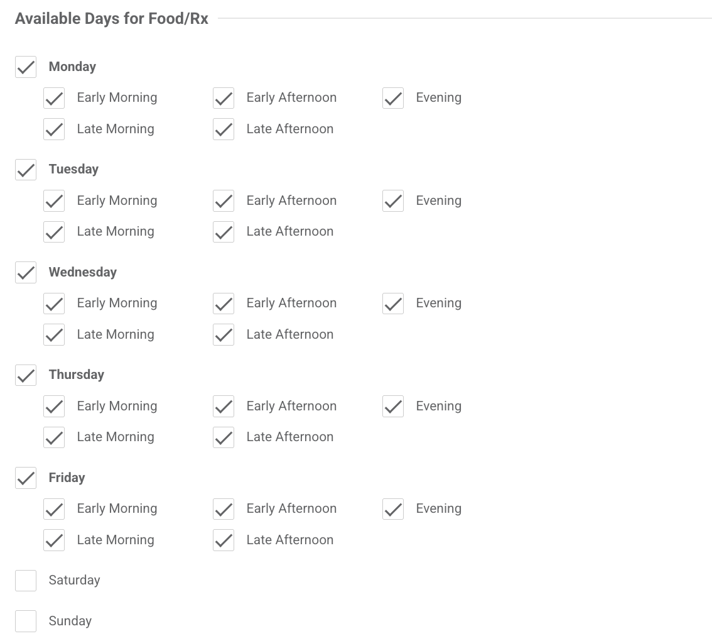The height and width of the screenshot is (641, 712).
Task: Disable Wednesday Late Afternoon slot
Action: (224, 335)
